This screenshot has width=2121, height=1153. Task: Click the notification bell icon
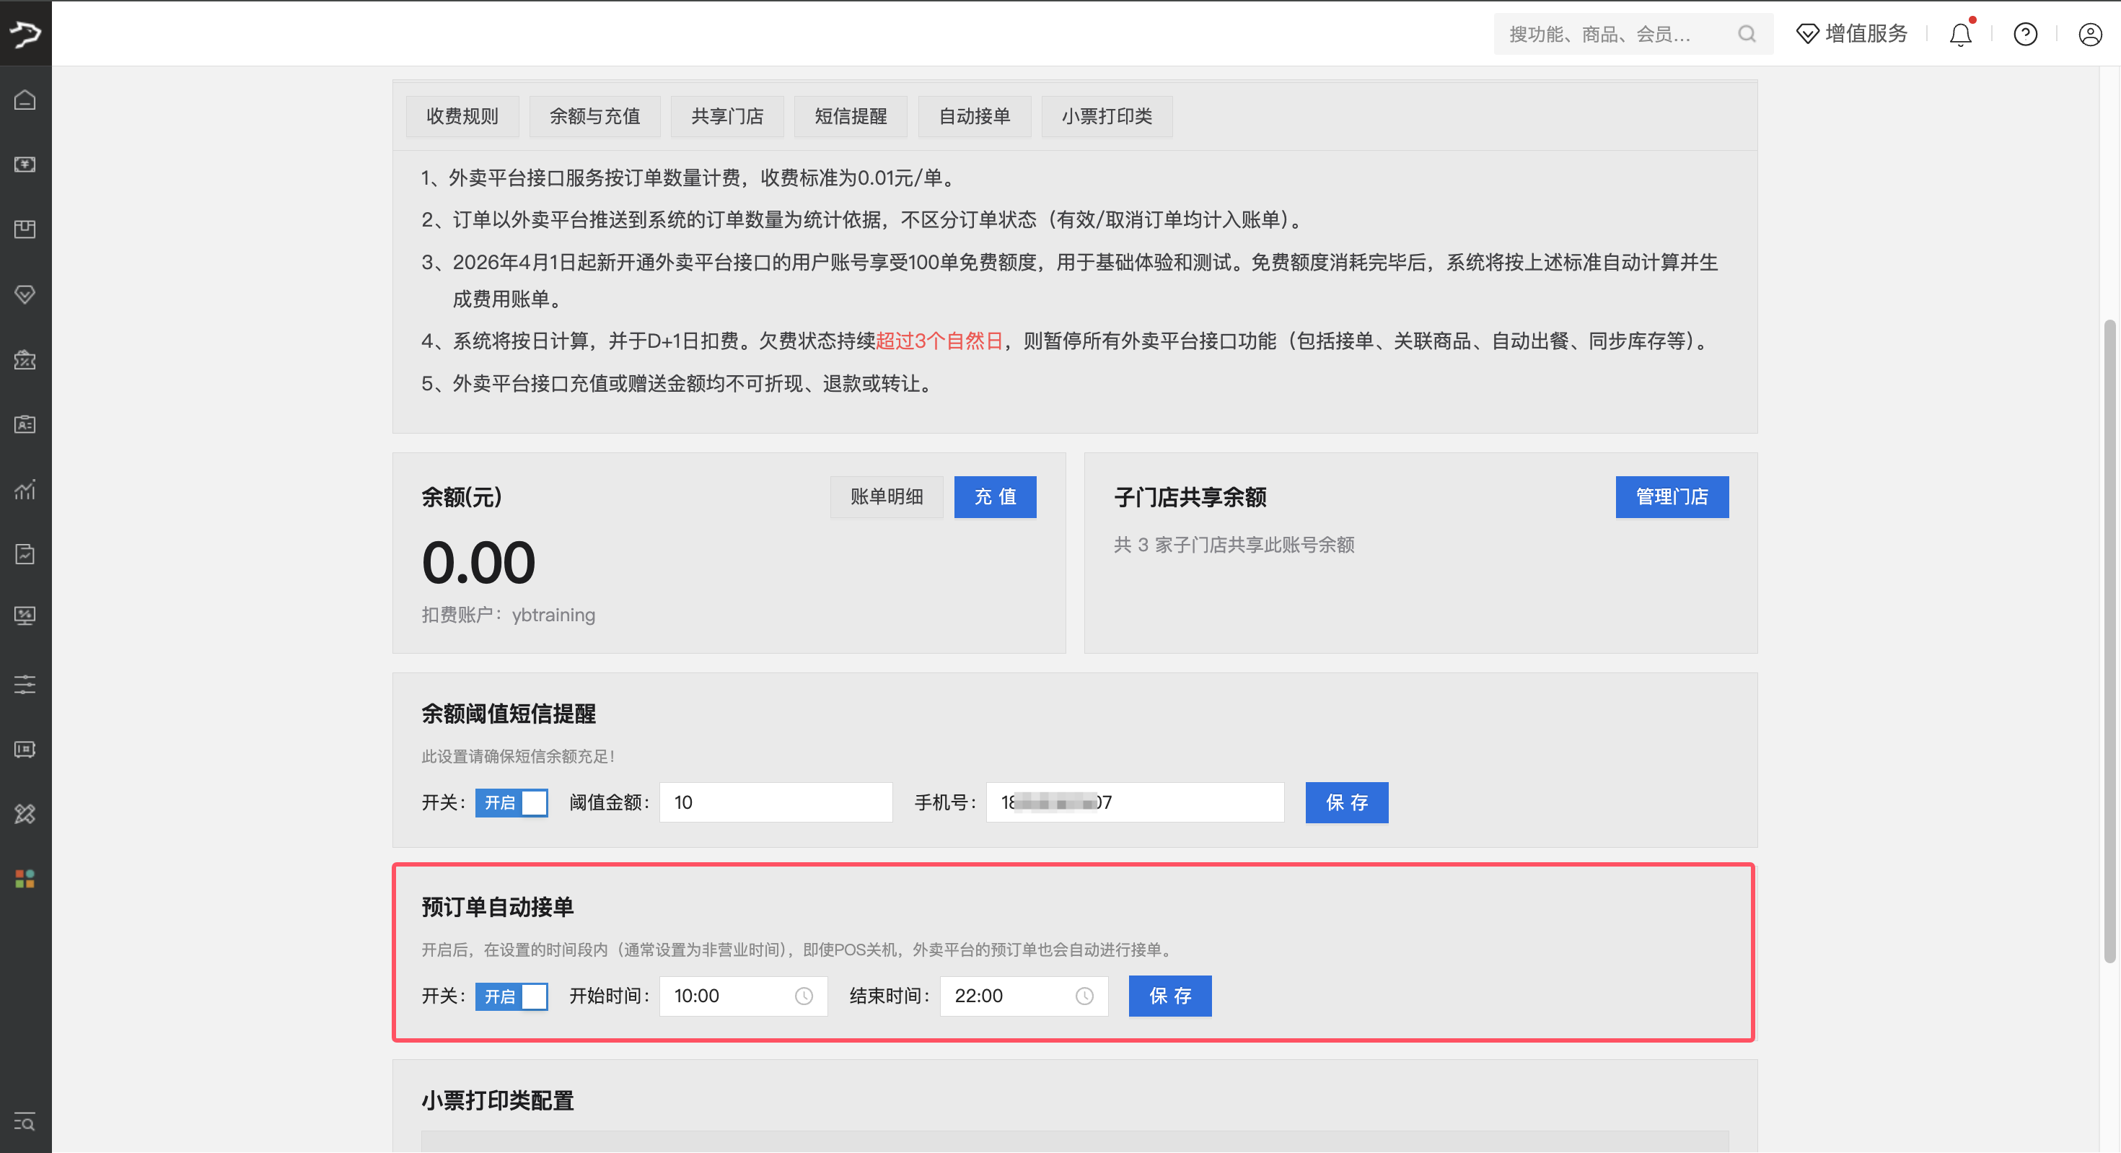[1960, 34]
